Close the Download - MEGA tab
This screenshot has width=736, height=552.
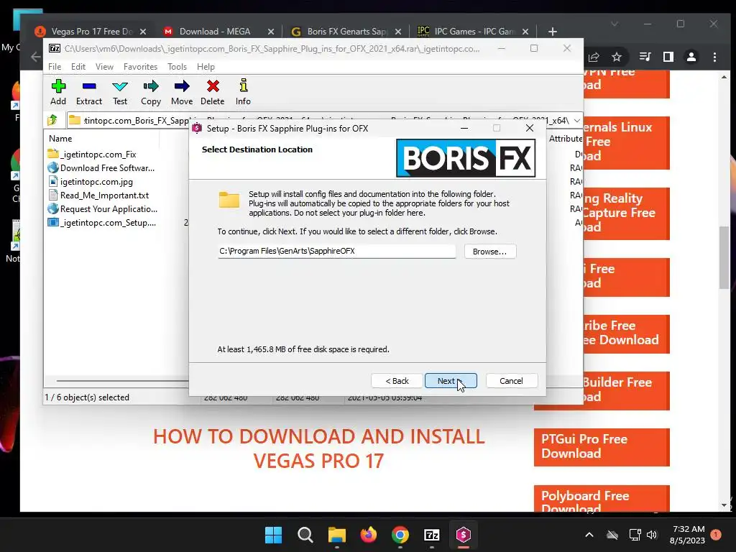click(x=271, y=32)
